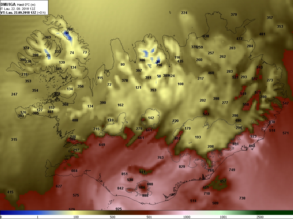
Task: Click the map value '661'
Action: tap(141, 138)
